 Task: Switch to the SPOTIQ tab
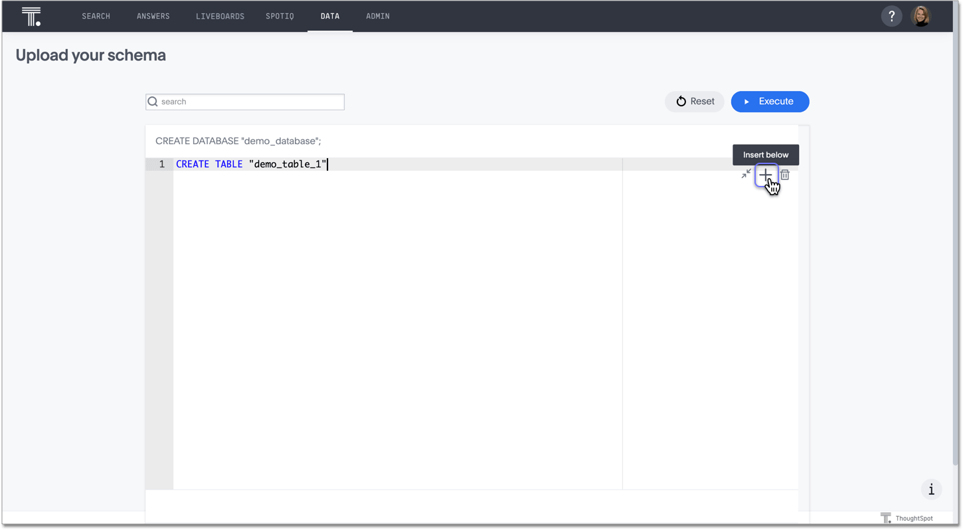280,16
